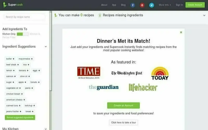
Task: Open the More Info dropdown menu
Action: pos(165,5)
